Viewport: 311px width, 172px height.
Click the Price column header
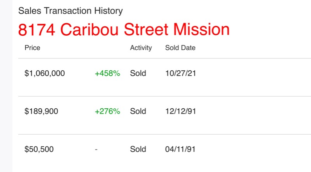point(32,48)
